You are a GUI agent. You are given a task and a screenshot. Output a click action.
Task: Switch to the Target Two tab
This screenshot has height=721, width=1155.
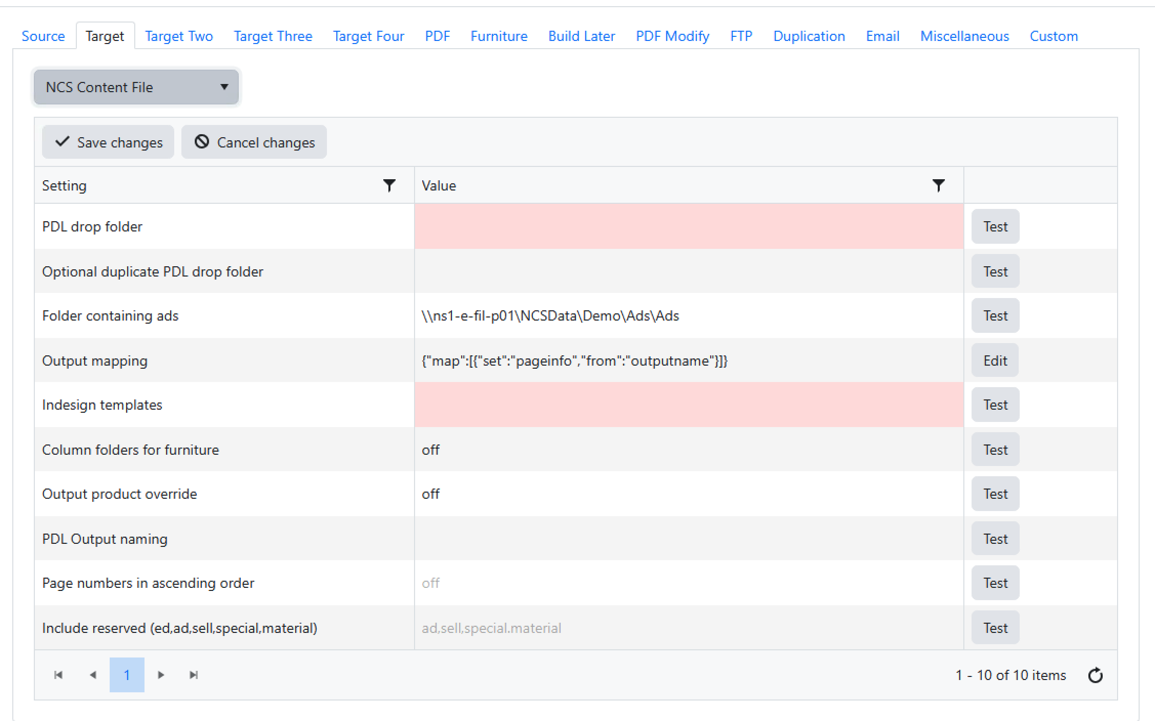179,36
